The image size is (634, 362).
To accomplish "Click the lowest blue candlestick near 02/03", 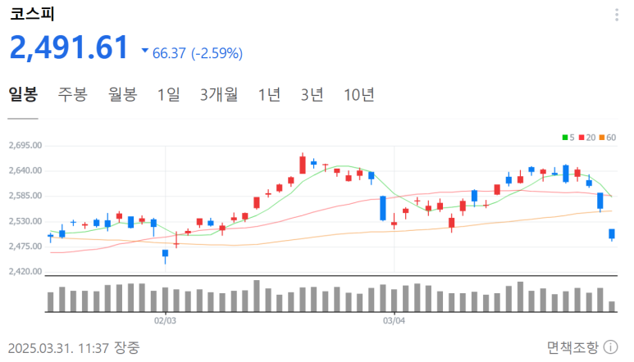I will click(x=165, y=256).
